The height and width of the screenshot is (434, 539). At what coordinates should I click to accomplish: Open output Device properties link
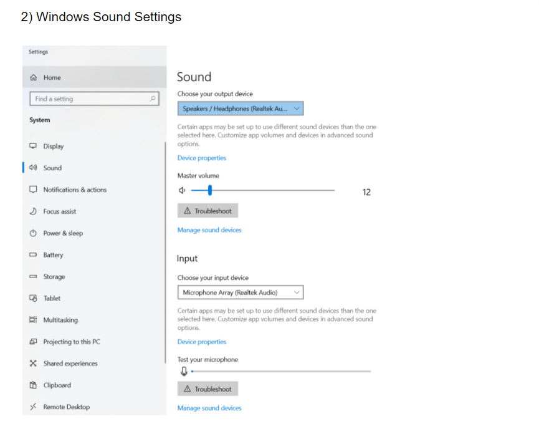click(202, 158)
